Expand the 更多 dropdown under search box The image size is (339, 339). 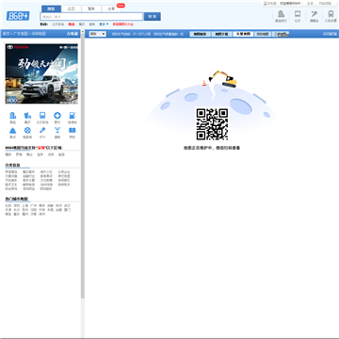(104, 24)
